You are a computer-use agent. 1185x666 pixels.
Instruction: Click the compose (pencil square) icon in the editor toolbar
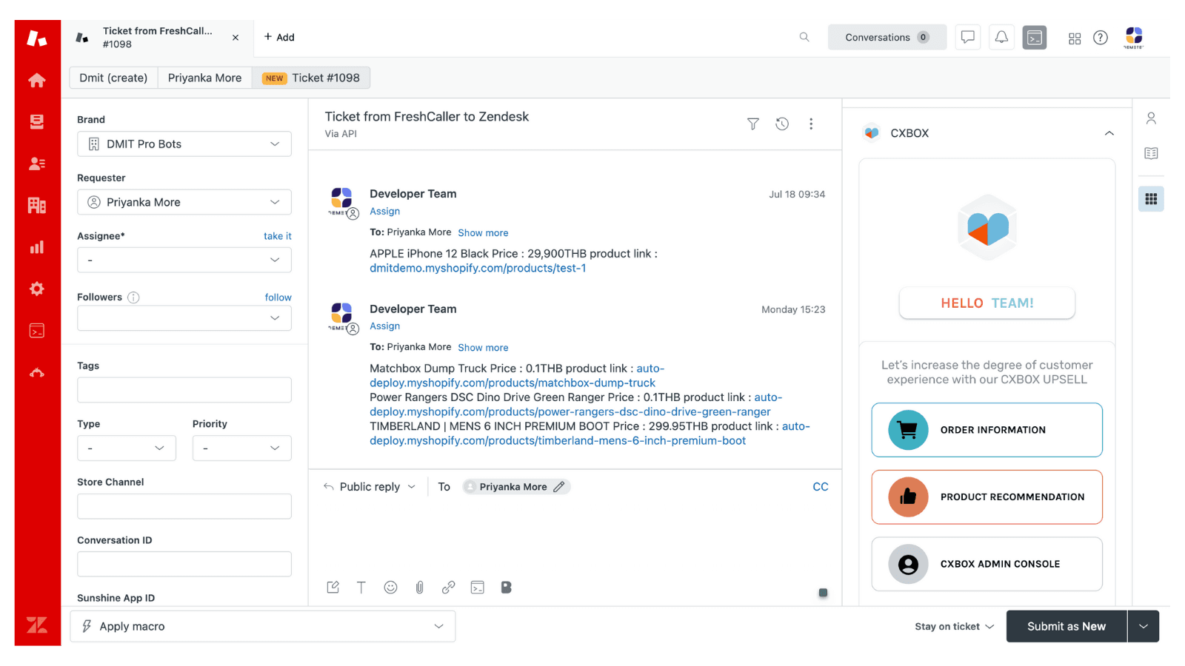tap(333, 588)
